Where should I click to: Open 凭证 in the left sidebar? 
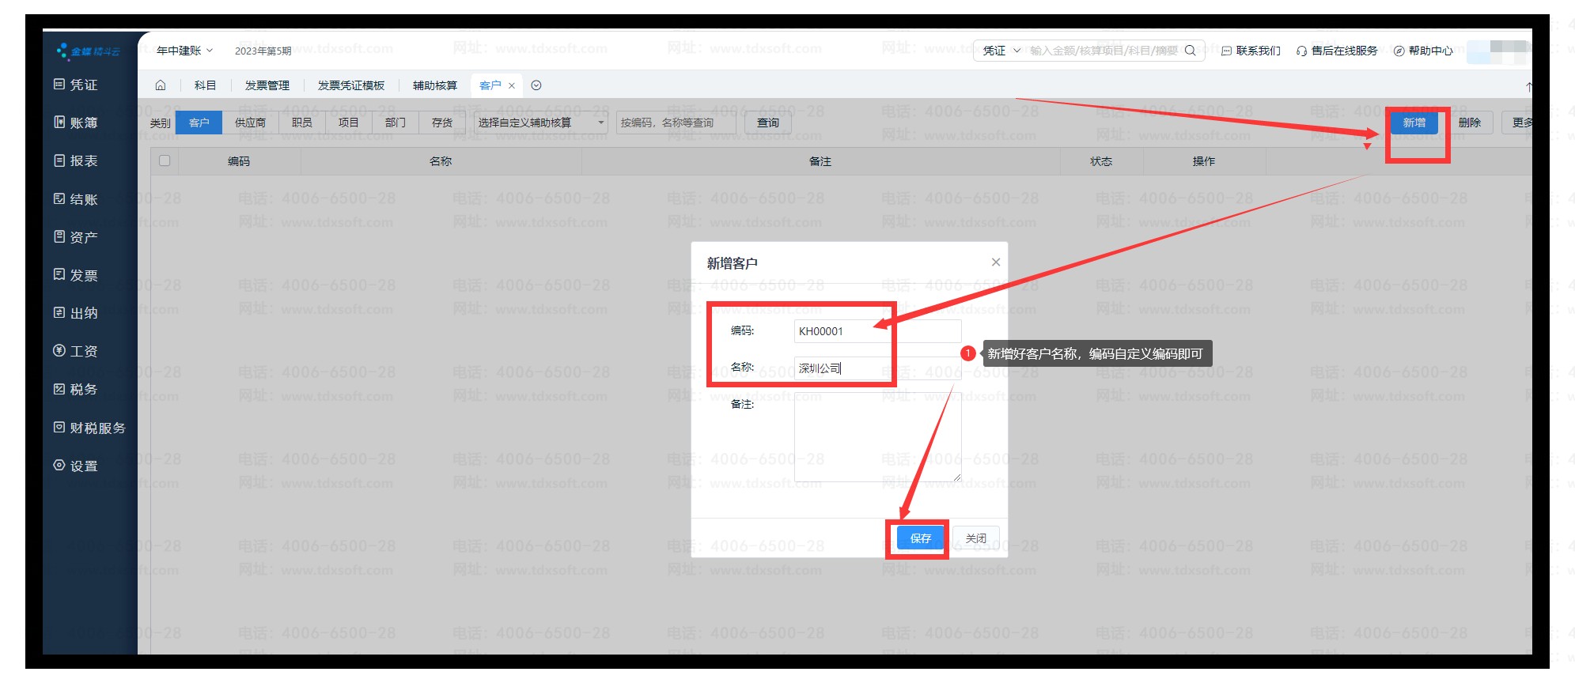pyautogui.click(x=76, y=85)
